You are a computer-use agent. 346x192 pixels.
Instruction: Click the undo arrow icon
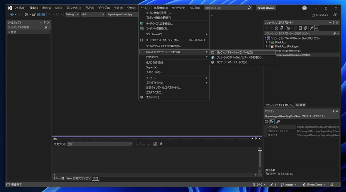click(50, 15)
